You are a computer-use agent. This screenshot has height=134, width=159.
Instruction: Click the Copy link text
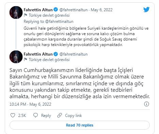coord(73,116)
